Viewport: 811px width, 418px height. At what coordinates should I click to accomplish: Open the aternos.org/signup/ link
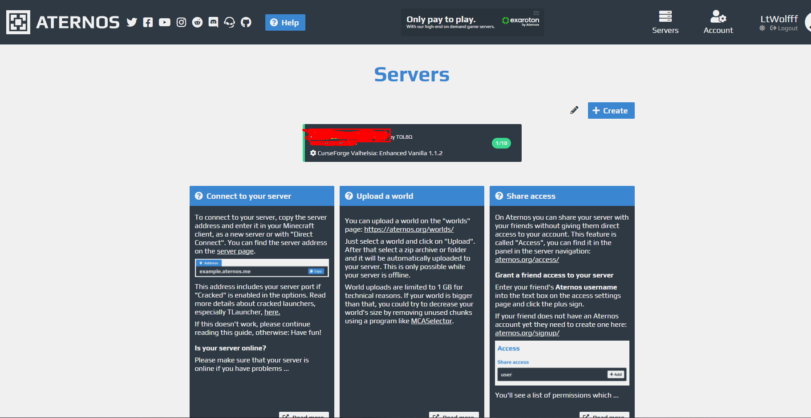tap(527, 333)
